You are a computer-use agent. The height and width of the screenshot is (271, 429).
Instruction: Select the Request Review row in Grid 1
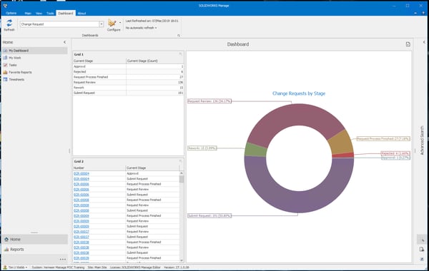click(128, 82)
